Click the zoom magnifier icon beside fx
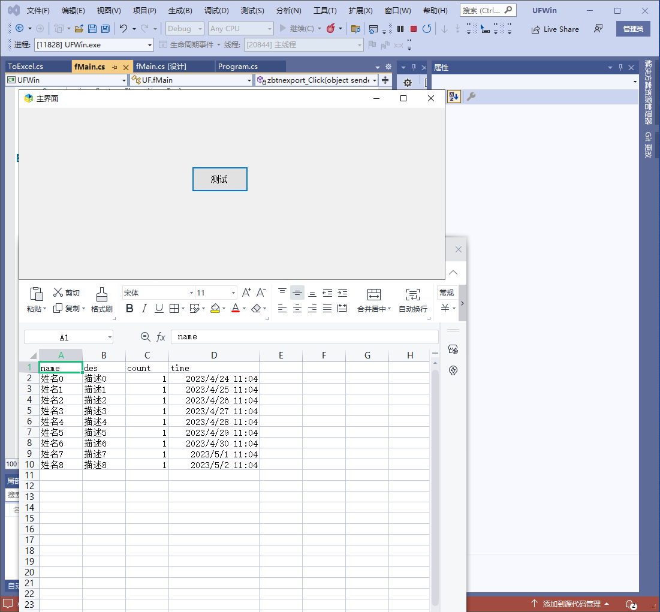This screenshot has width=660, height=612. 145,337
